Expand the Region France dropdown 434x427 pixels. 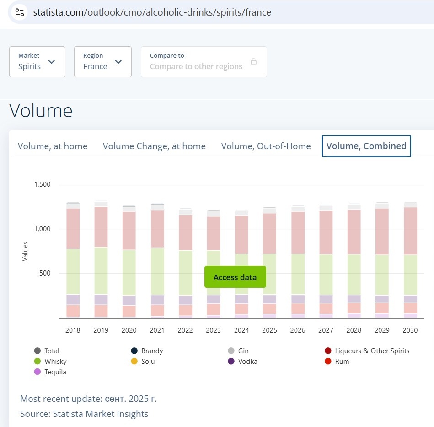click(103, 62)
